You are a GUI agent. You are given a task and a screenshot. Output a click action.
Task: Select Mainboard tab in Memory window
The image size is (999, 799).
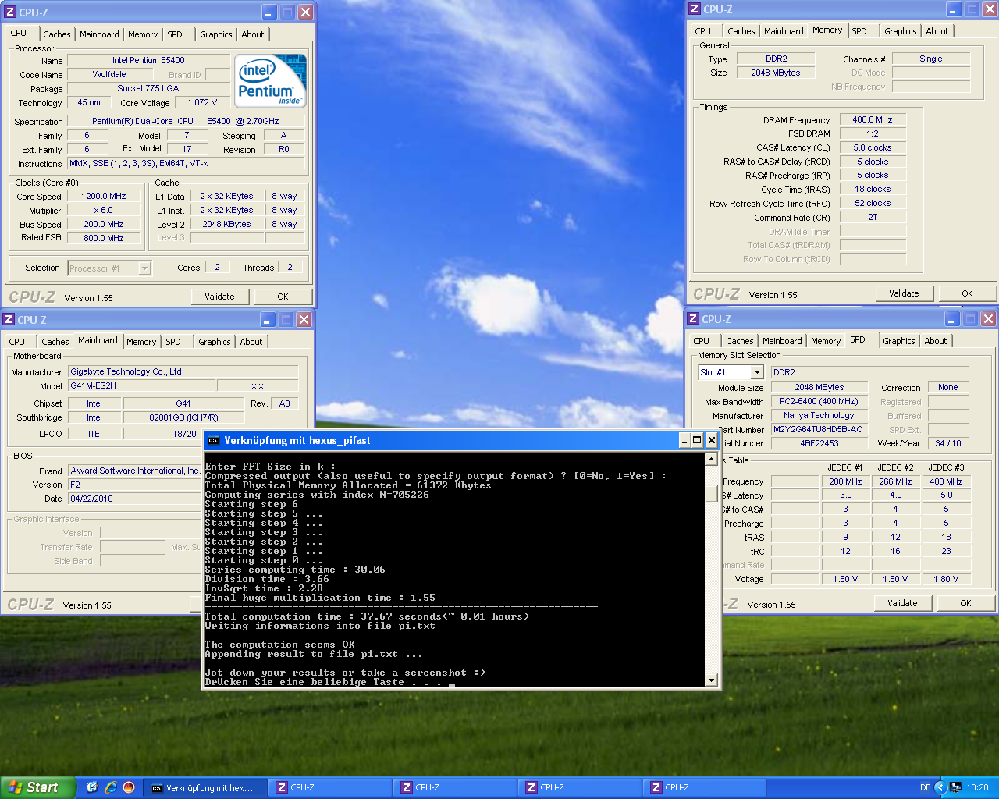[x=784, y=31]
